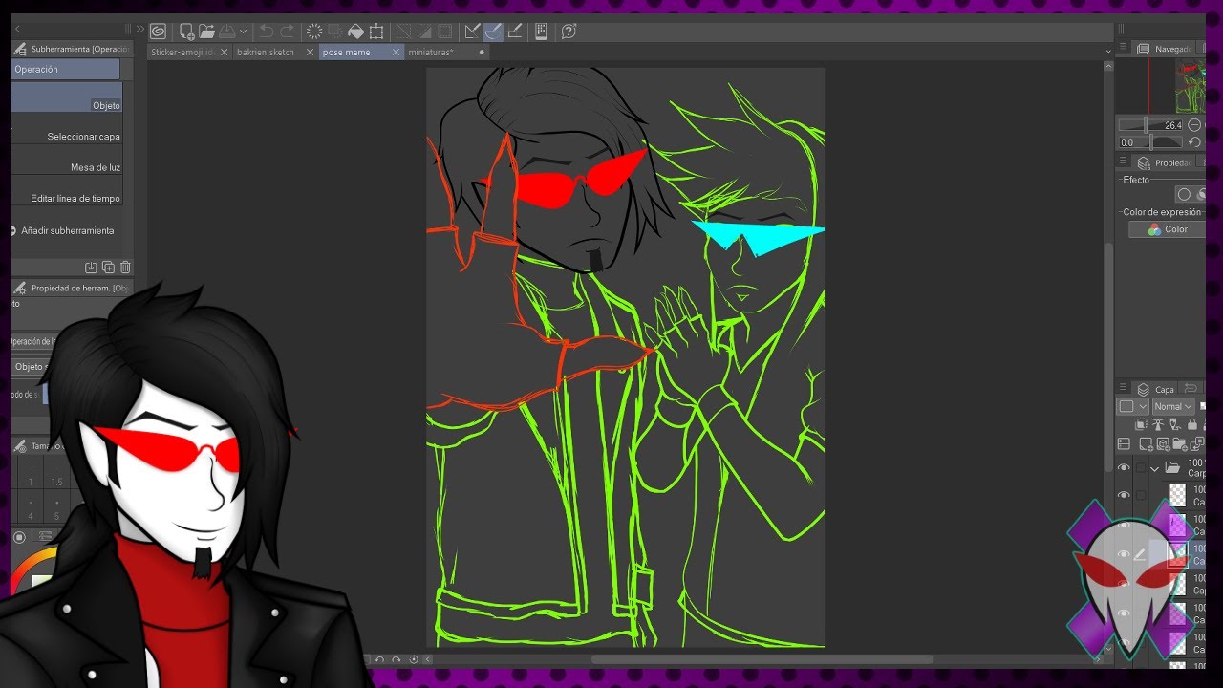
Task: Hide the first layer inside the folder
Action: [1124, 495]
